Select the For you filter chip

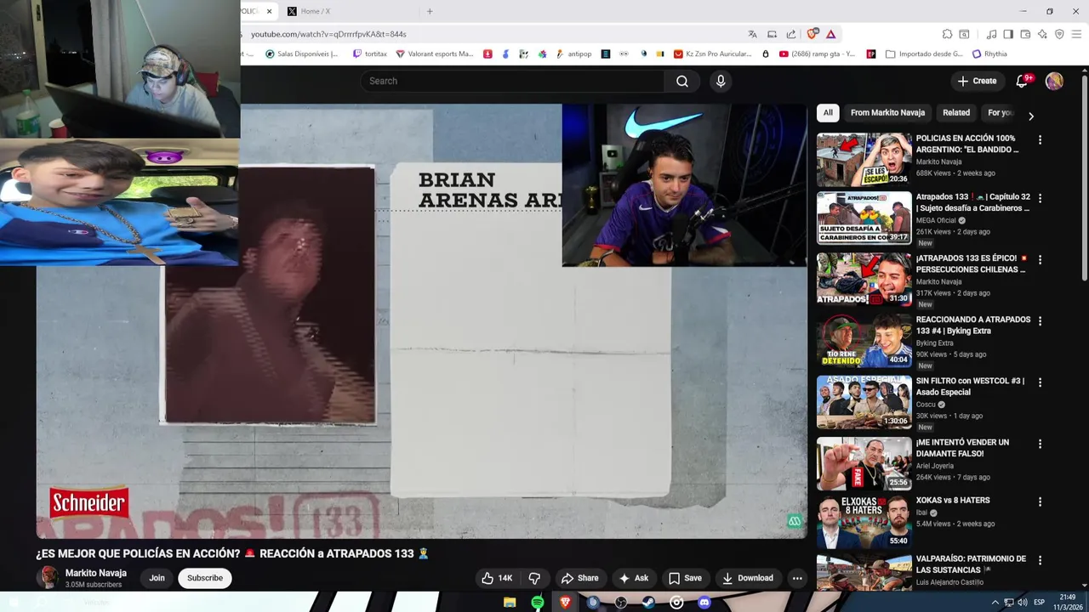click(x=1000, y=112)
